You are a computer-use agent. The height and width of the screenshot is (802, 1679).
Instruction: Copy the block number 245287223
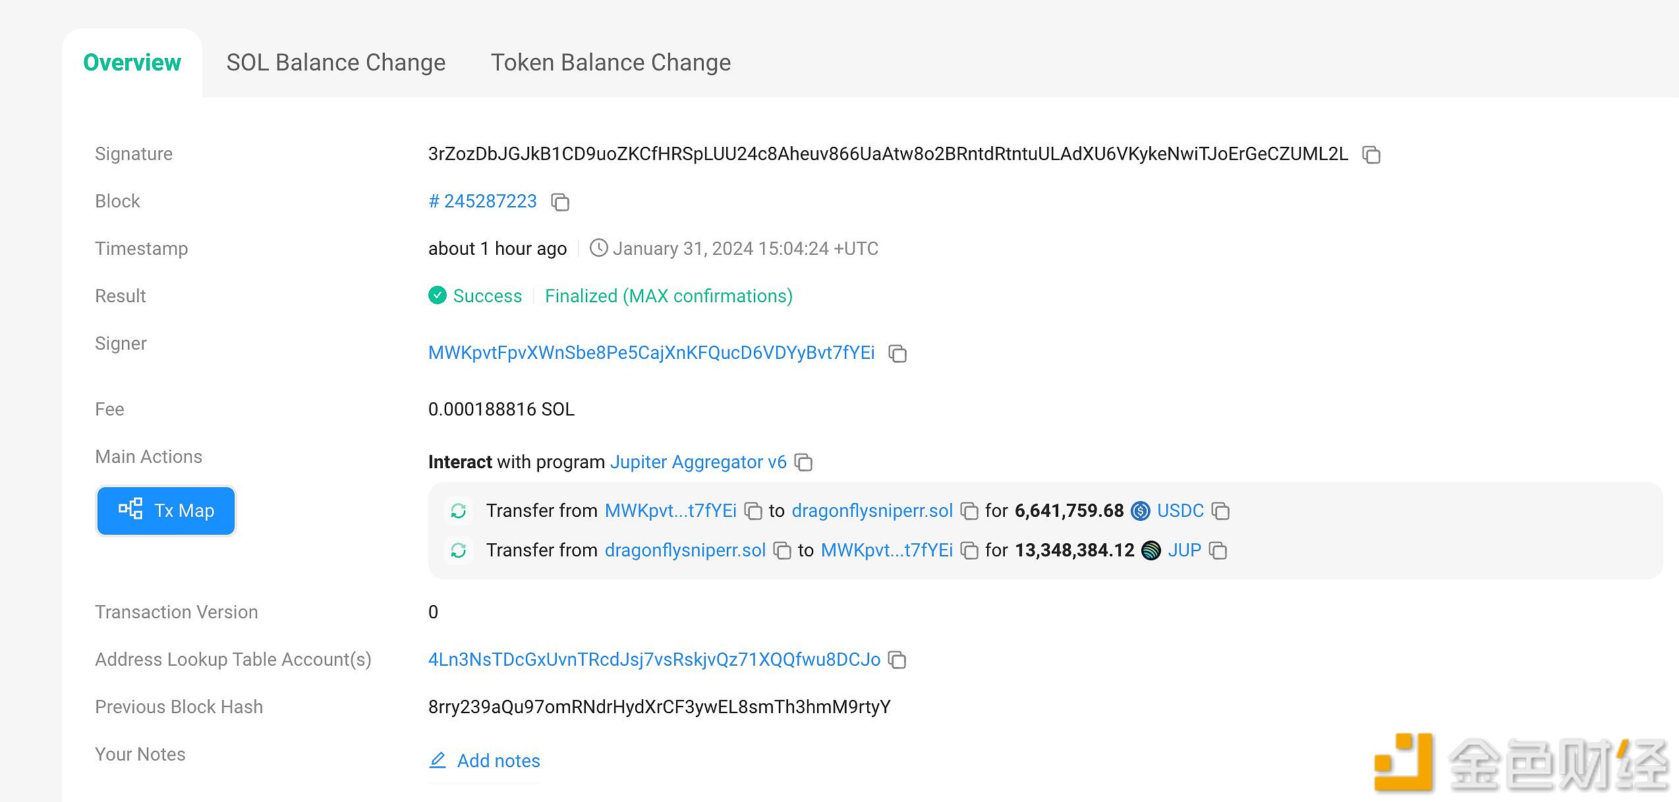pos(560,202)
